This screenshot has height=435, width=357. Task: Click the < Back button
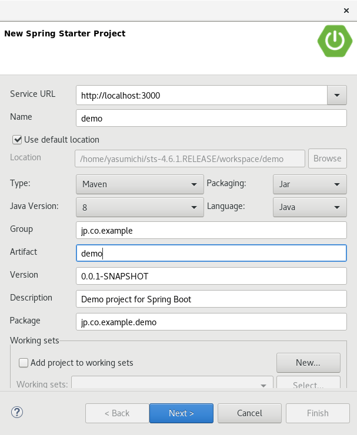click(x=117, y=413)
